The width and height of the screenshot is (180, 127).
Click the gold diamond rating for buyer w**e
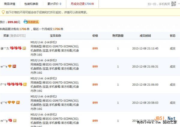[10, 66]
